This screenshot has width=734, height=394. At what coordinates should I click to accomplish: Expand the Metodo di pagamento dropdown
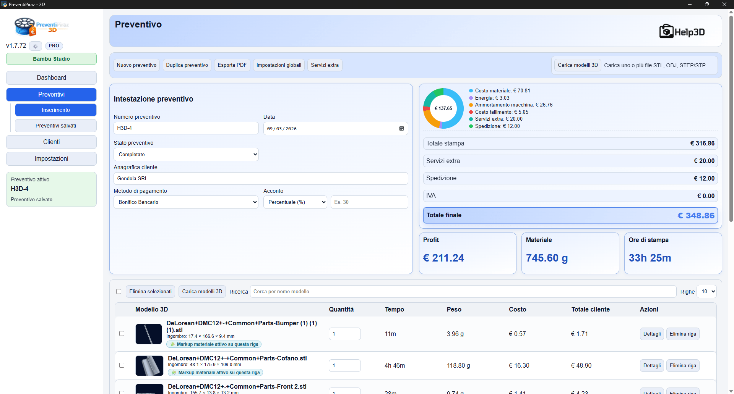tap(186, 202)
